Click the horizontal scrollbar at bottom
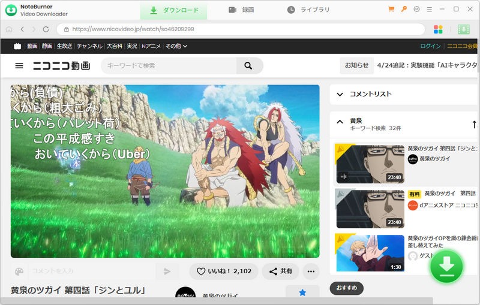This screenshot has height=305, width=480. click(217, 301)
